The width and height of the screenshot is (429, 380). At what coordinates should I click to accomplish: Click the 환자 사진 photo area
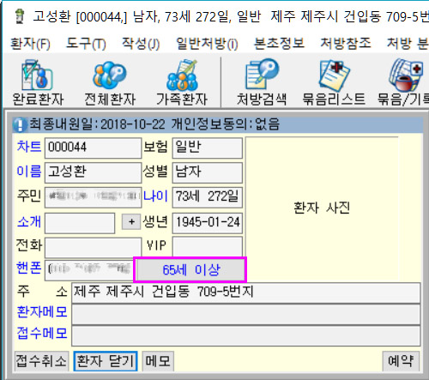(322, 208)
